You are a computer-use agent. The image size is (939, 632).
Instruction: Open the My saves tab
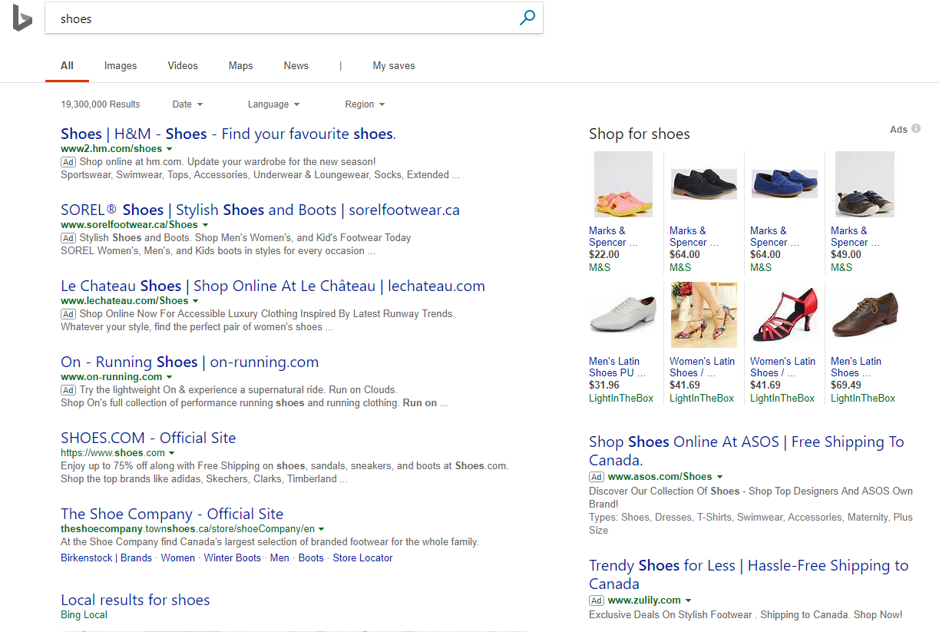click(x=393, y=66)
